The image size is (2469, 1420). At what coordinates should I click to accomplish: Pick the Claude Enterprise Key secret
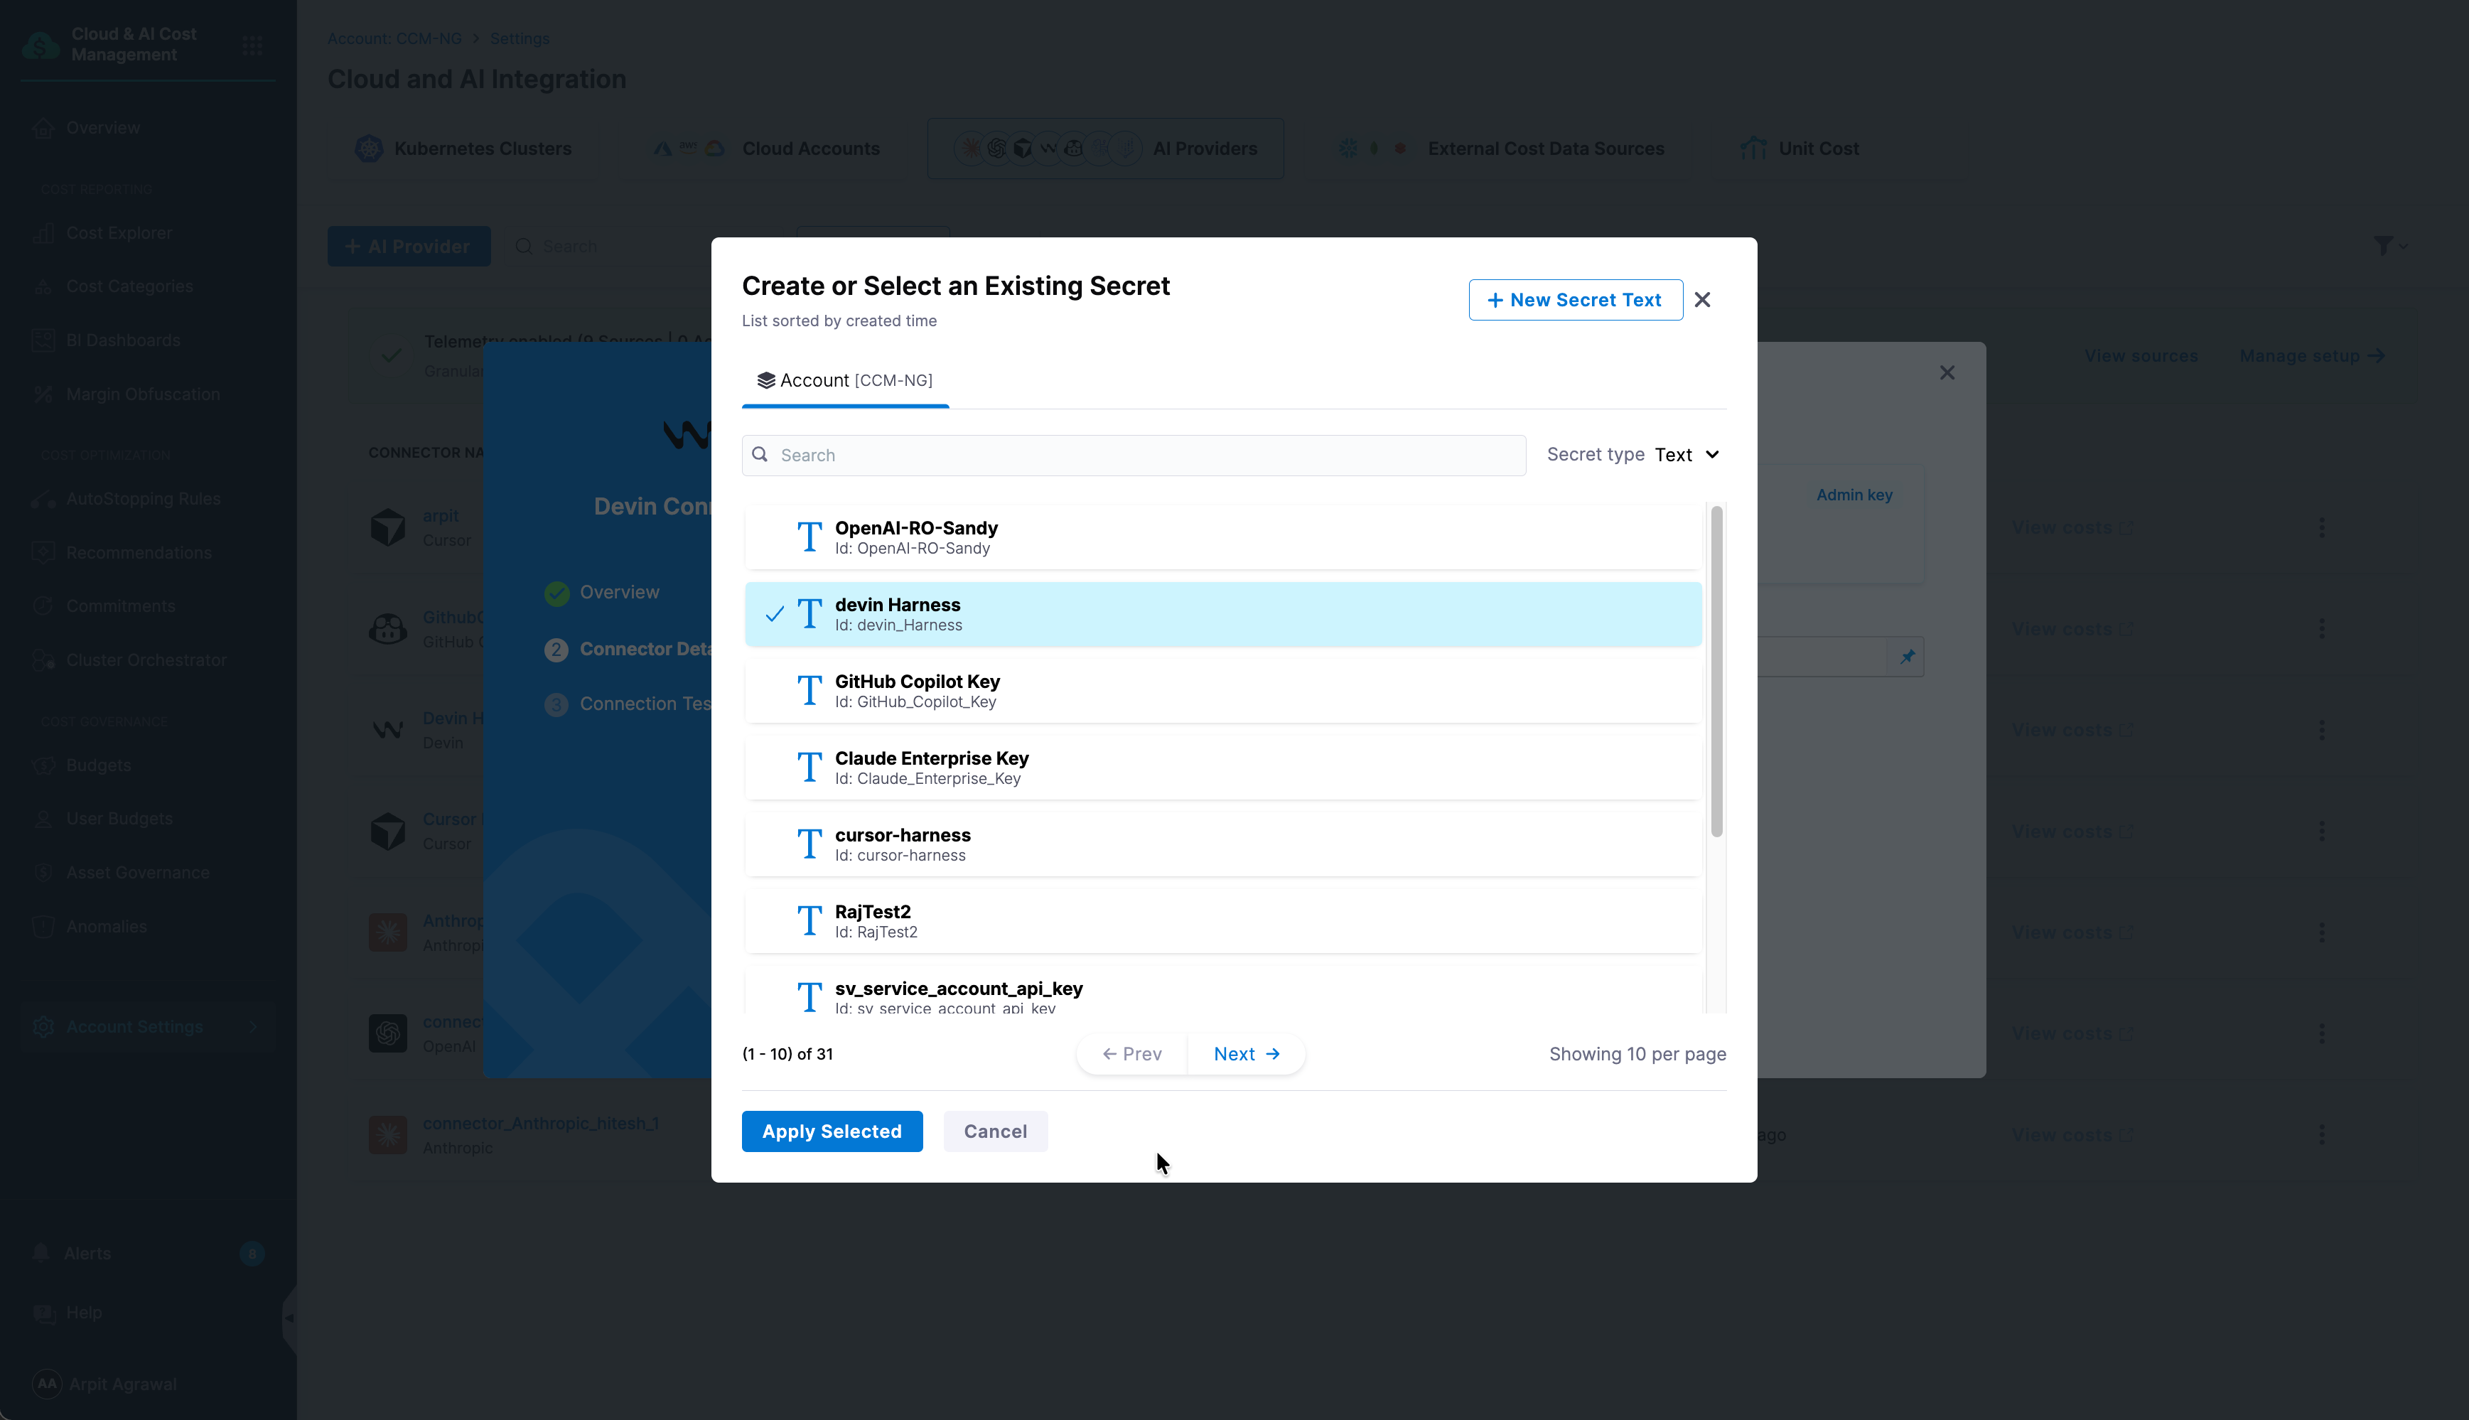[1223, 768]
